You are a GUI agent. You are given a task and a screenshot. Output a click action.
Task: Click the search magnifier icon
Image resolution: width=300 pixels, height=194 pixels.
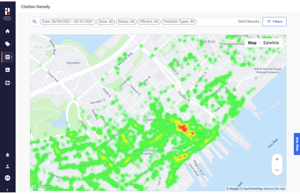tap(35, 22)
